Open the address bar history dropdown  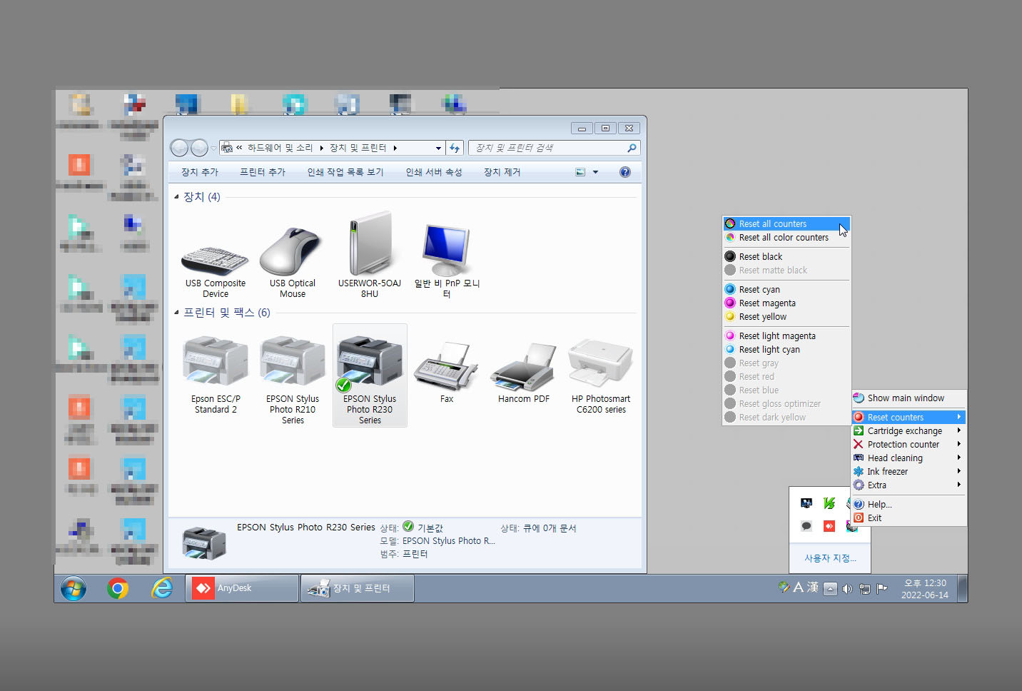point(438,148)
